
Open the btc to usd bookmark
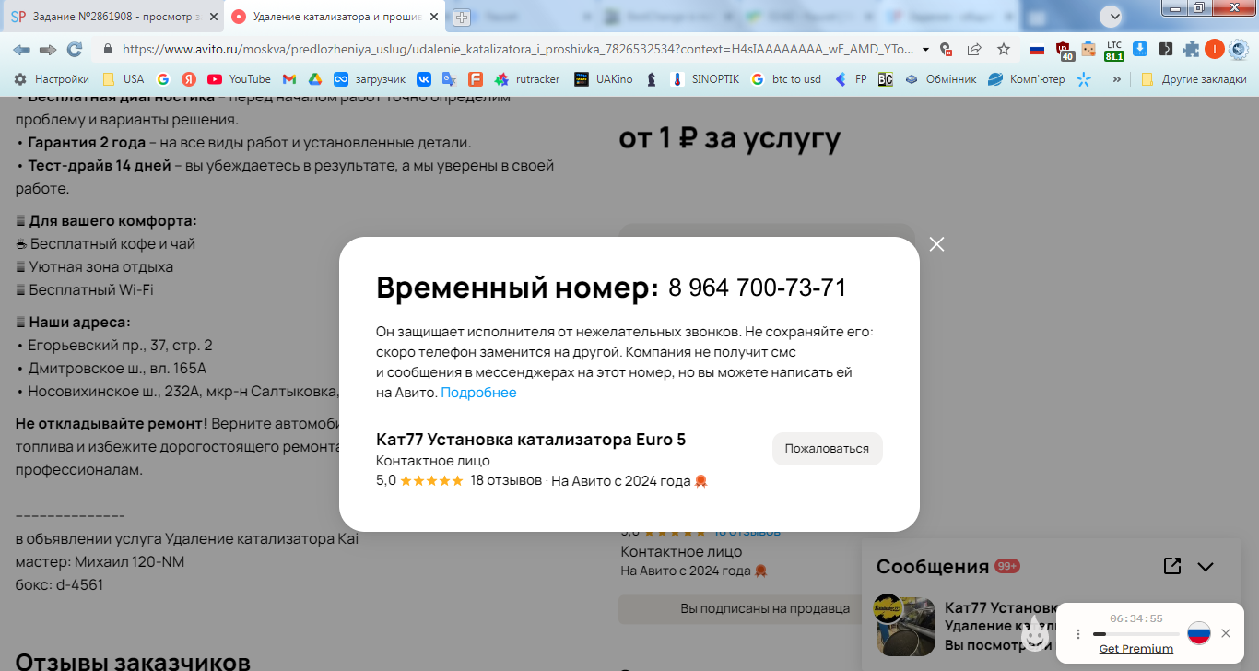[786, 79]
